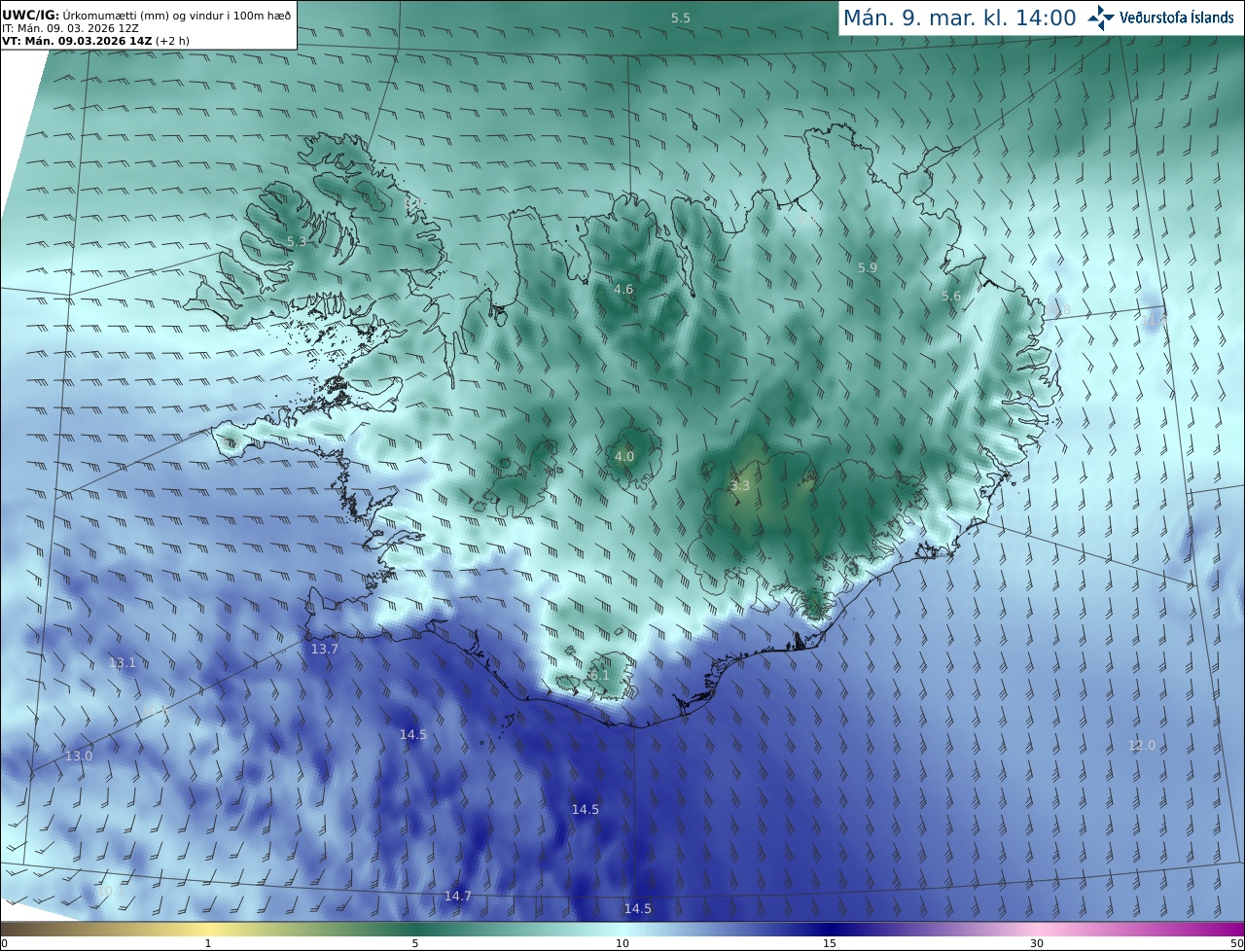The height and width of the screenshot is (951, 1245).
Task: Click the 30 tick on the color scale
Action: [1037, 943]
